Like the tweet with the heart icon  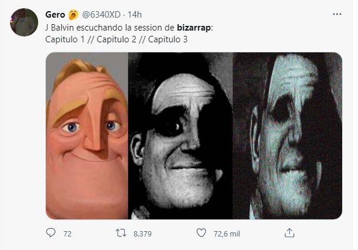pos(202,234)
